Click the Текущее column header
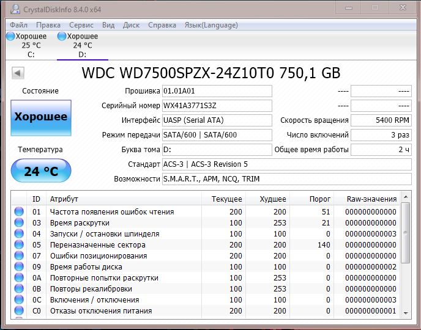Screen dimensions: 421x330 (x=223, y=199)
